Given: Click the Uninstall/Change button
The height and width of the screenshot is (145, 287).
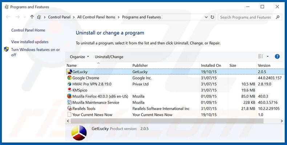Looking at the screenshot, I should pyautogui.click(x=109, y=57).
